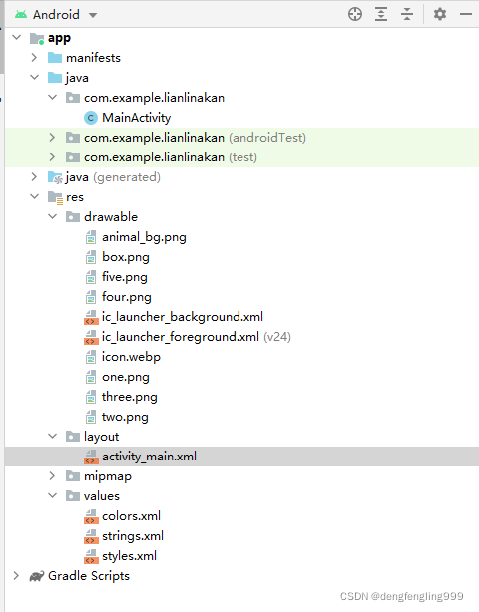Select the Gradle Scripts label
The width and height of the screenshot is (479, 612).
89,576
